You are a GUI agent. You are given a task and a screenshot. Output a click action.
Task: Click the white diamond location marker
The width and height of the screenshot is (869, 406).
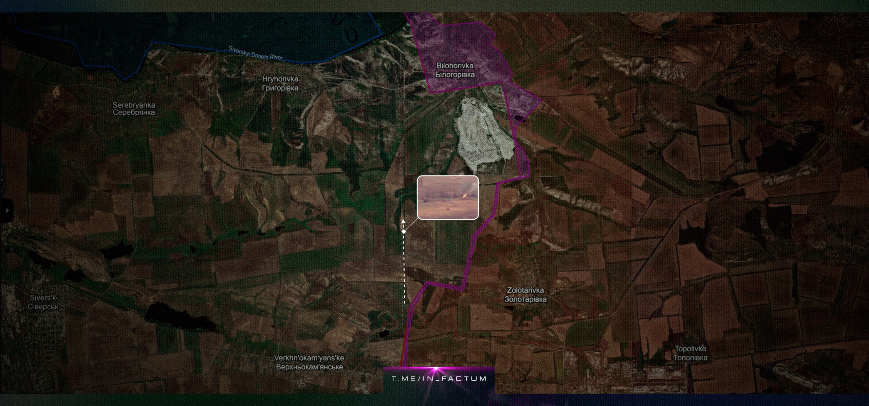[404, 232]
